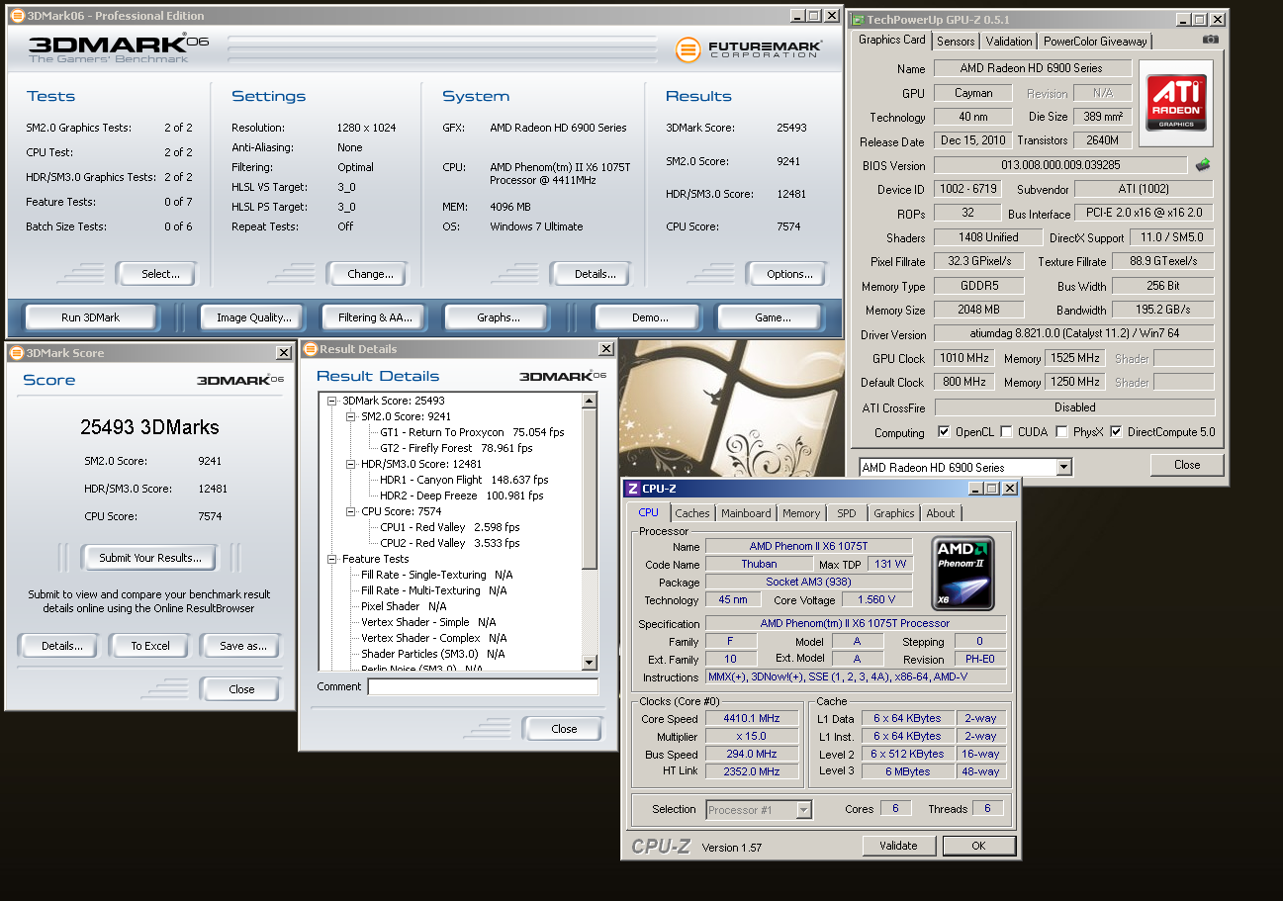Click OK in CPU-Z

click(x=978, y=846)
